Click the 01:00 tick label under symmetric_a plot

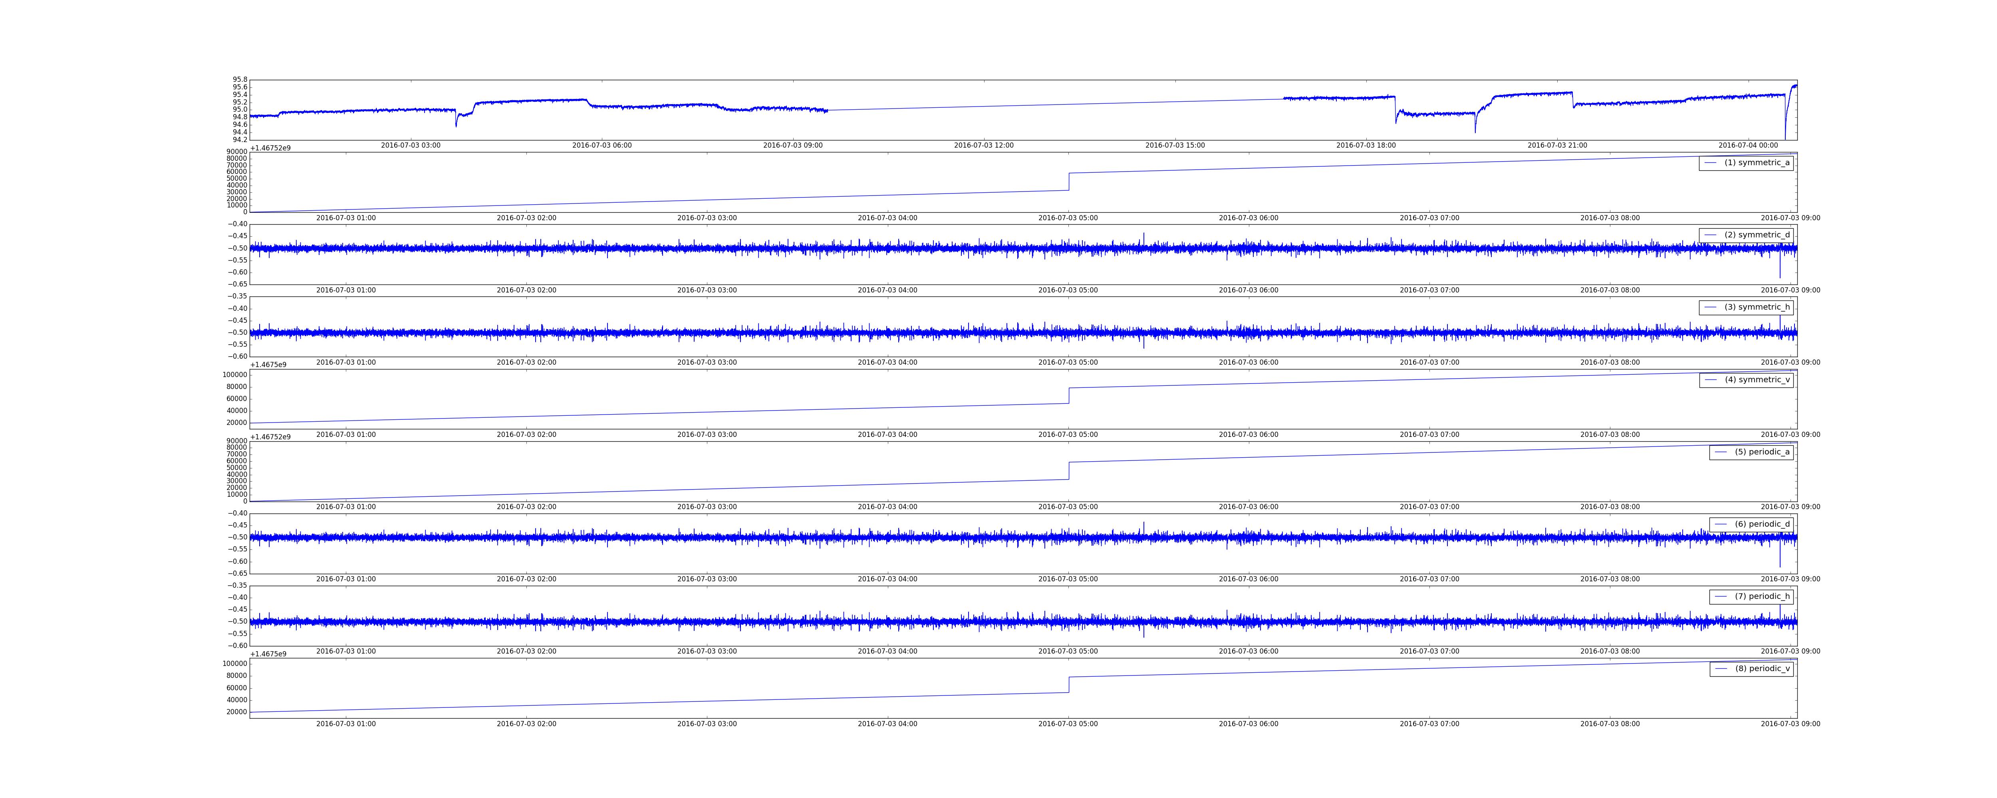[346, 218]
